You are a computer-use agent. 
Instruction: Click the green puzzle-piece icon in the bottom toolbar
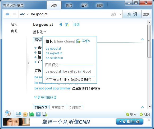(x=32, y=114)
